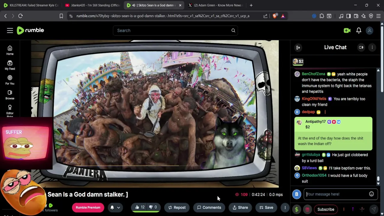The width and height of the screenshot is (384, 216).
Task: Expand the notification options chevron
Action: 118,208
